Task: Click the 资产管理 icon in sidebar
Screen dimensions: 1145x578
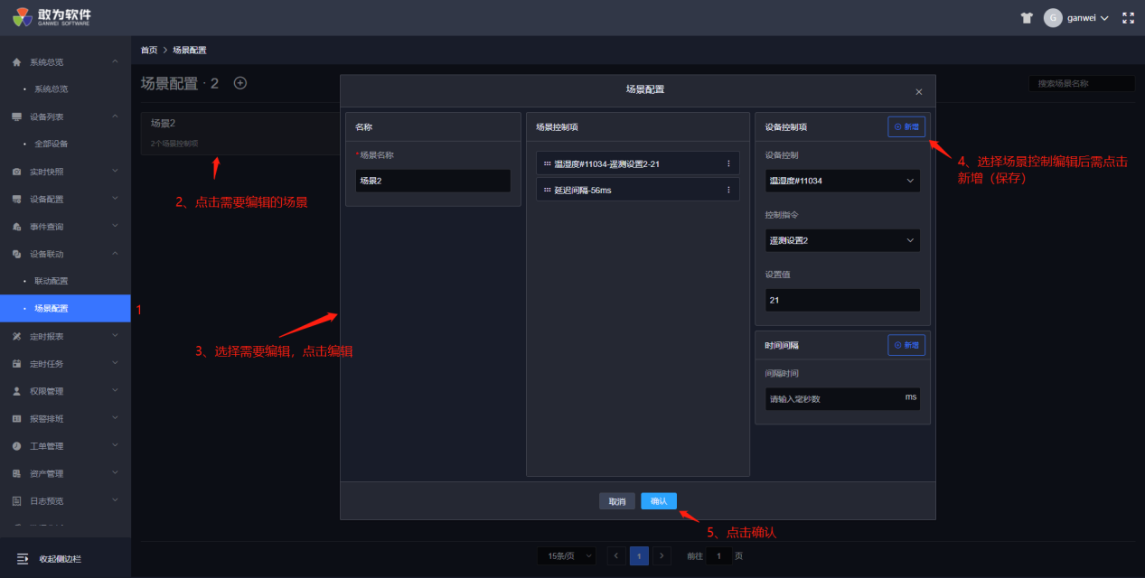Action: tap(17, 473)
